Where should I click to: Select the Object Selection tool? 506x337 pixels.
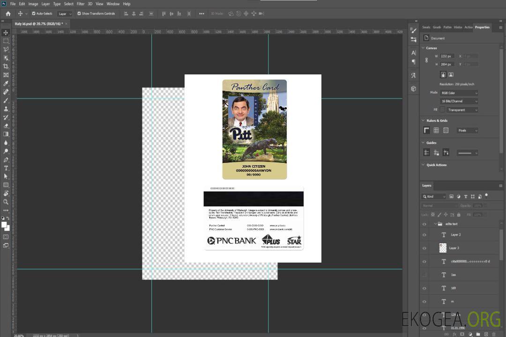6,58
